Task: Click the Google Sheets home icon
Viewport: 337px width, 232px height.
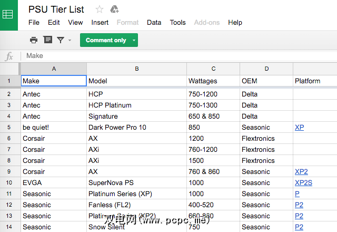Action: tap(8, 14)
